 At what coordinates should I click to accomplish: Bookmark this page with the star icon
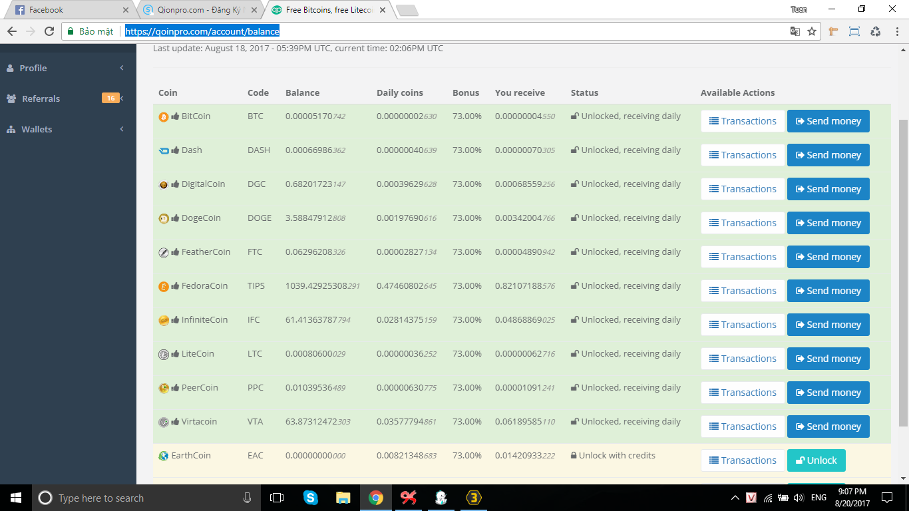[x=812, y=31]
